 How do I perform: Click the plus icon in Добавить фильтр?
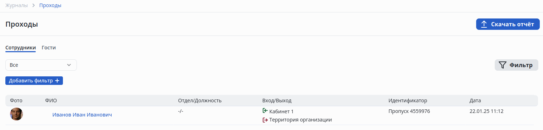point(57,81)
